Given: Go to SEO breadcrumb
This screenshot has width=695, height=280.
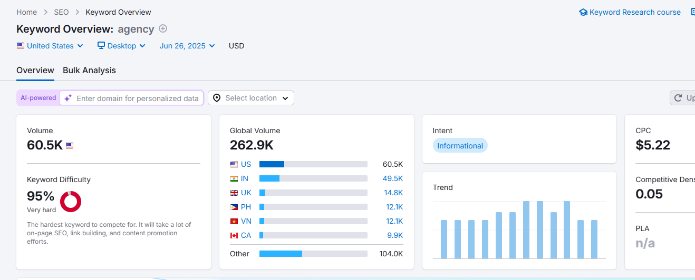Looking at the screenshot, I should click(61, 12).
